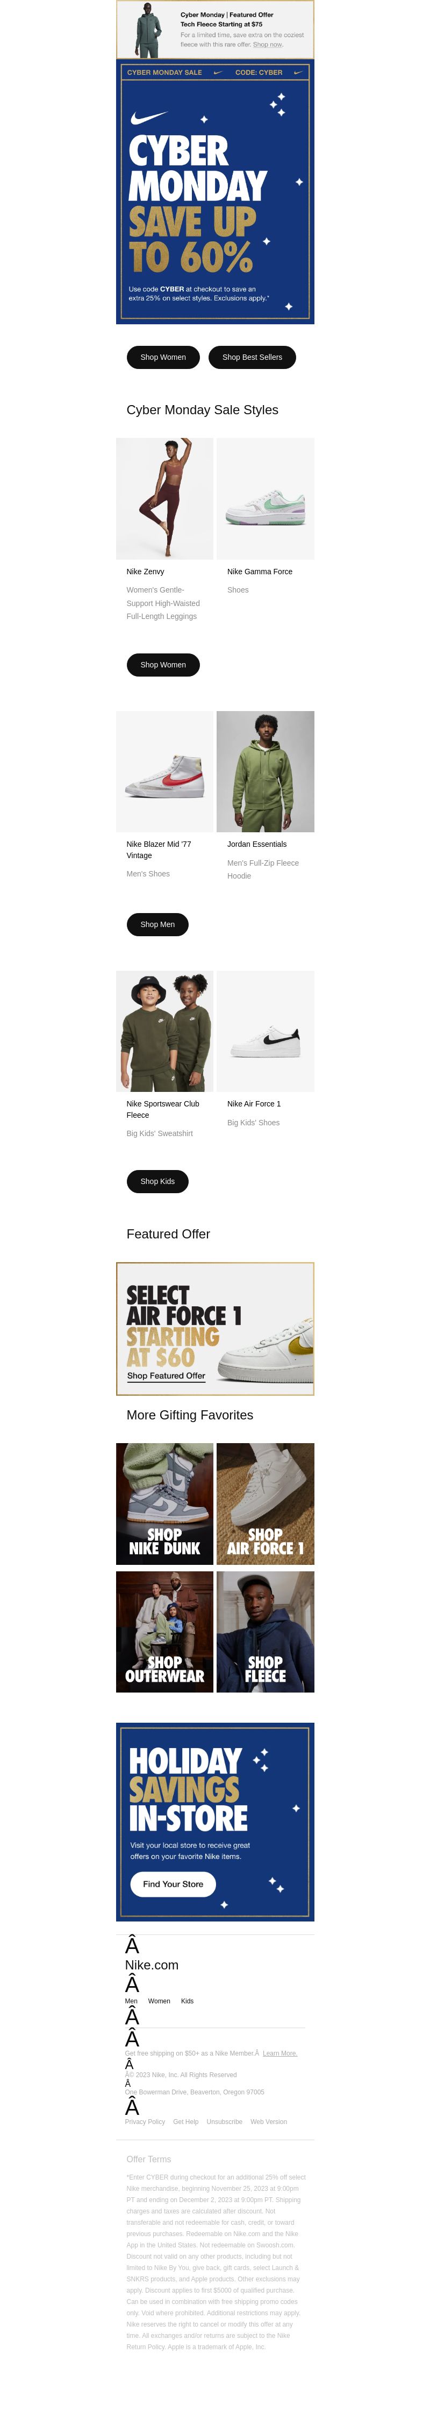This screenshot has width=430, height=2423.
Task: Go to the Kids footer menu link
Action: click(x=187, y=2001)
